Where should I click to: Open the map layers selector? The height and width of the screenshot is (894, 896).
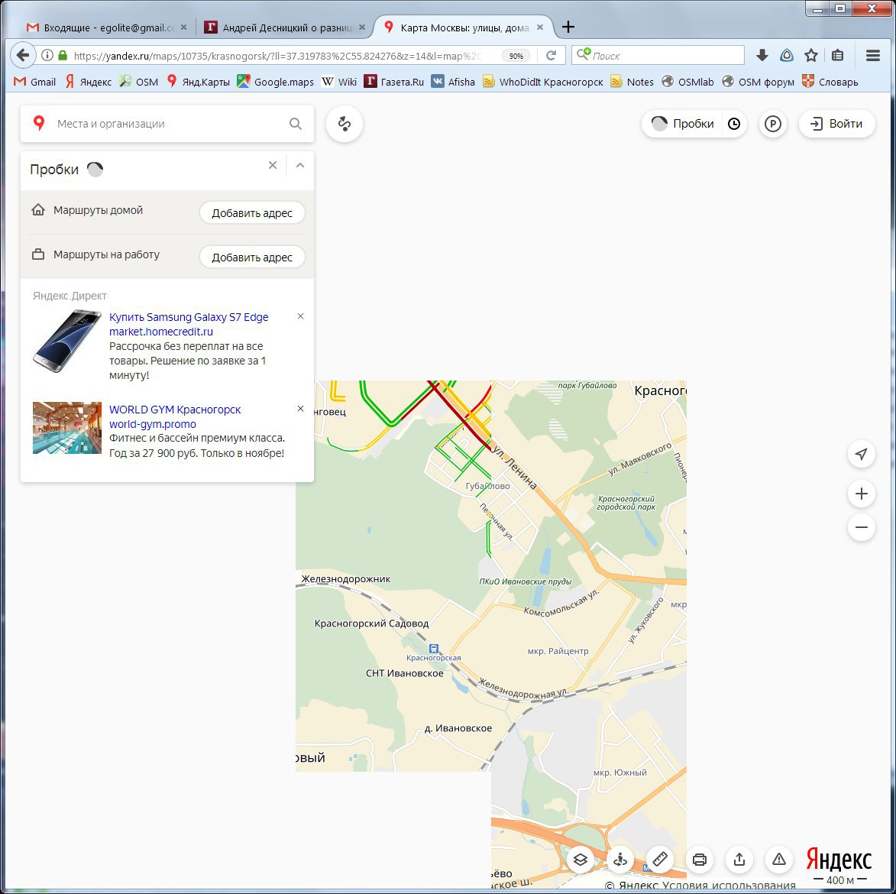[580, 860]
